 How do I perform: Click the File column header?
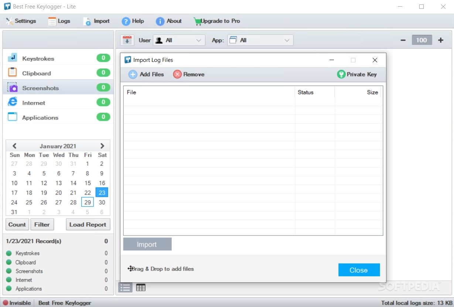209,92
